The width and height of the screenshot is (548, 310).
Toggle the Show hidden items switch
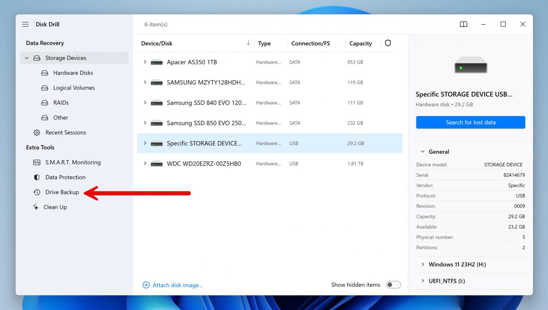tap(394, 285)
